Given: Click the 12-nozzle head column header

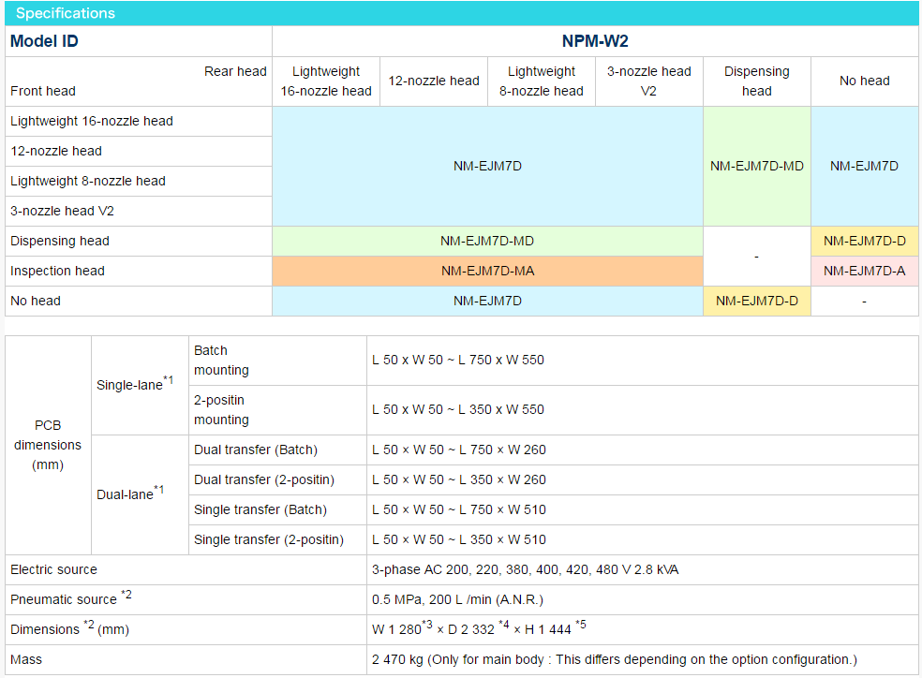Looking at the screenshot, I should click(x=434, y=81).
